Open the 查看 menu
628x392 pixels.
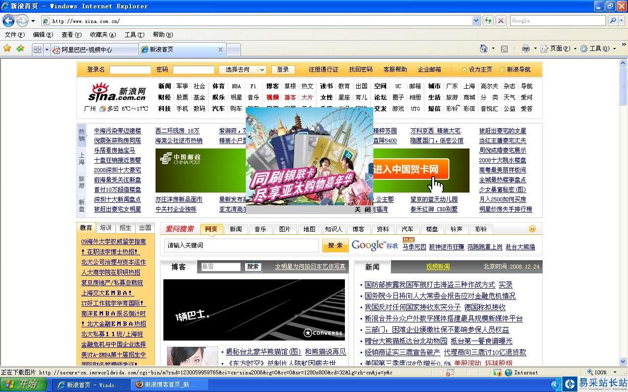click(71, 35)
